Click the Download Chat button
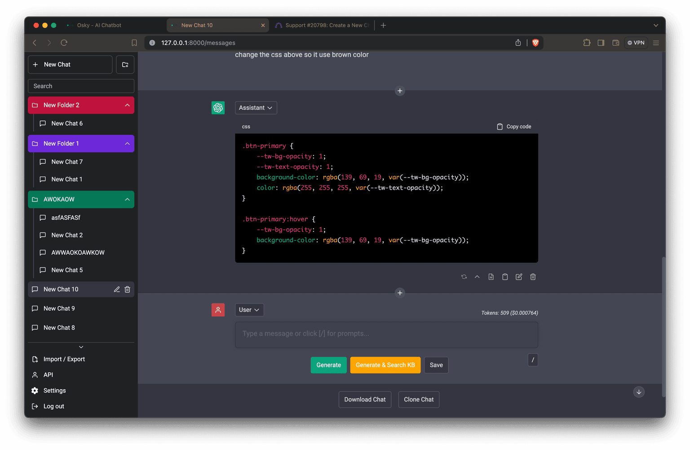The height and width of the screenshot is (450, 690). tap(365, 399)
